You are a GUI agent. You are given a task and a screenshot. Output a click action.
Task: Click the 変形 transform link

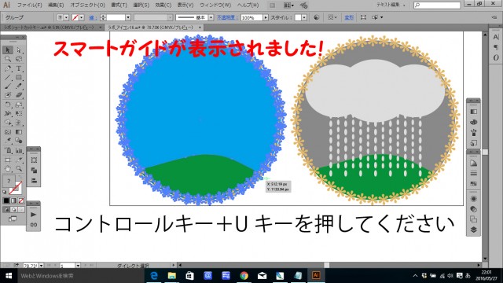(x=349, y=17)
